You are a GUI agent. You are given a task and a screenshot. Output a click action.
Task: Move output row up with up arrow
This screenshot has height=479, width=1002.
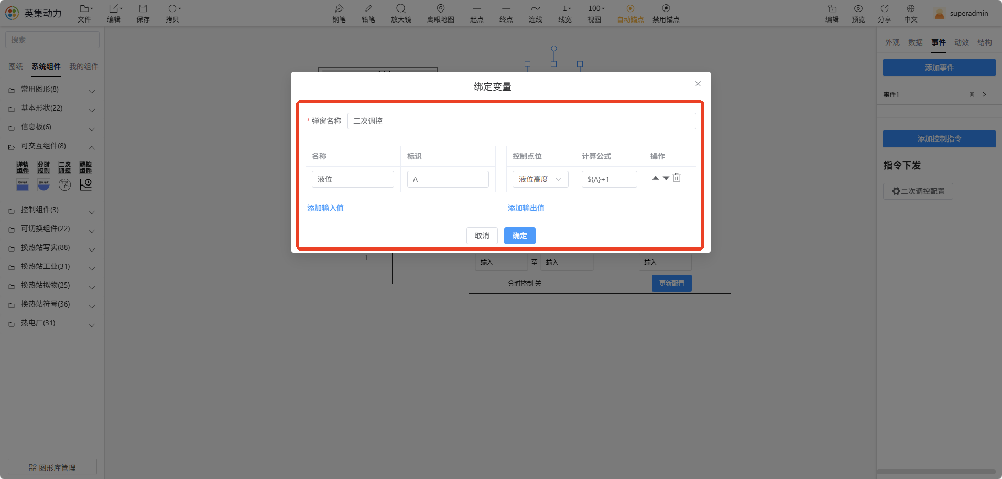click(x=656, y=178)
